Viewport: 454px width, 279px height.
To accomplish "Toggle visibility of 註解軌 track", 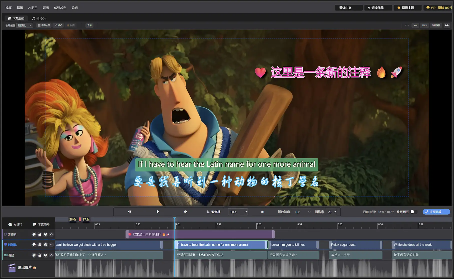I will point(45,234).
